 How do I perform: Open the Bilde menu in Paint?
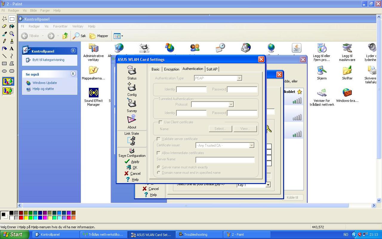(33, 10)
